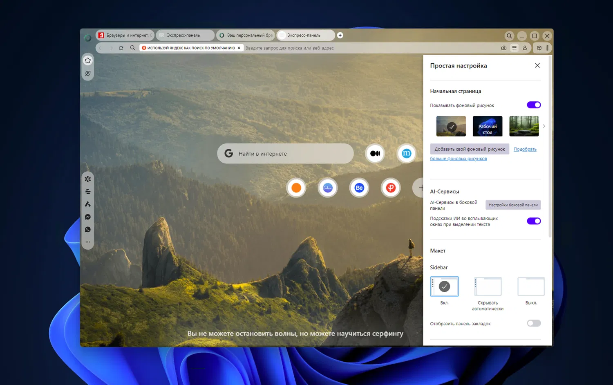This screenshot has height=385, width=613.
Task: Open the Behance speed dial tile
Action: point(359,188)
